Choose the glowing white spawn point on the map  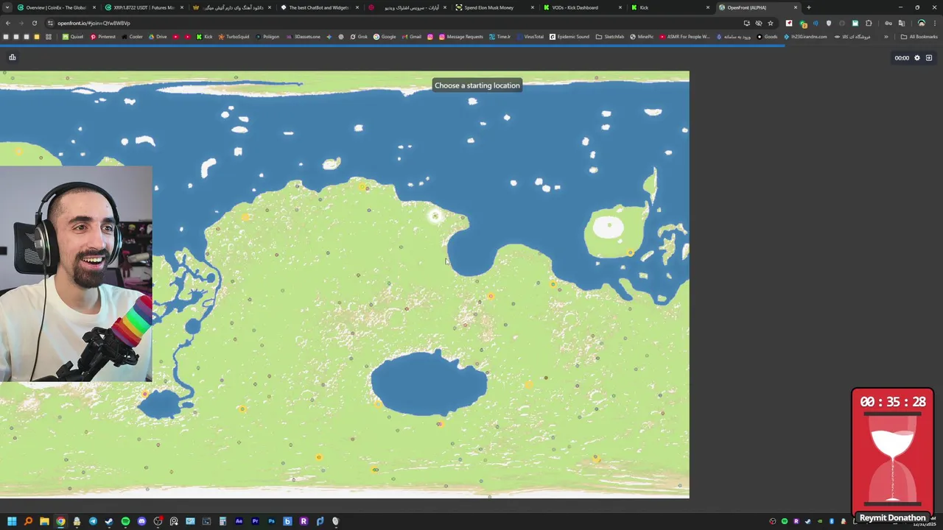(435, 216)
